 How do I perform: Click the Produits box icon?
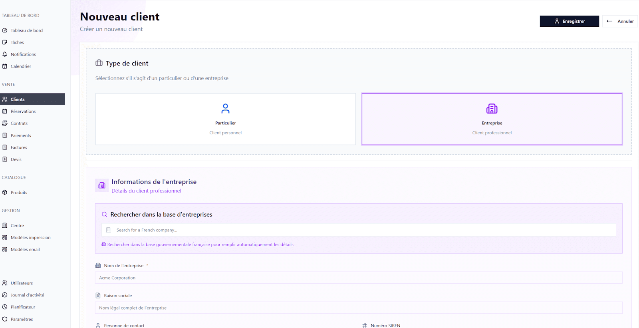click(x=5, y=193)
